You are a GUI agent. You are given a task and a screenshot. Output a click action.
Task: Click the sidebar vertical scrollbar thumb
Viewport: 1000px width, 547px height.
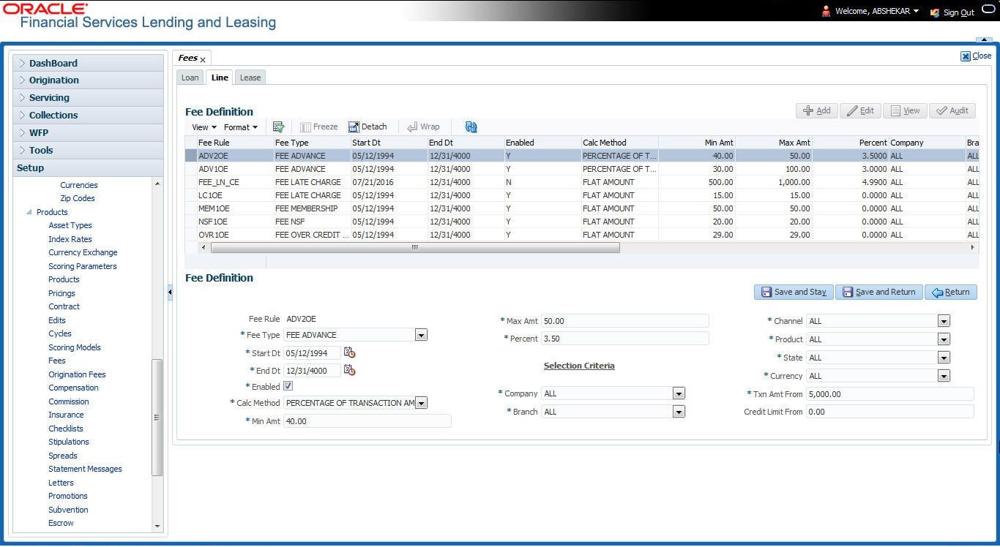coord(157,418)
